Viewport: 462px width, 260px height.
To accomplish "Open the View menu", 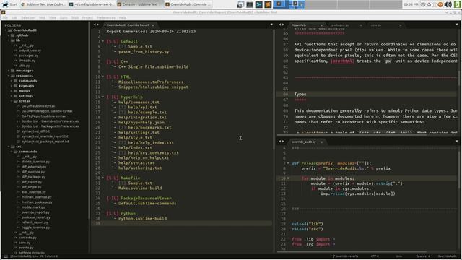I will click(53, 17).
